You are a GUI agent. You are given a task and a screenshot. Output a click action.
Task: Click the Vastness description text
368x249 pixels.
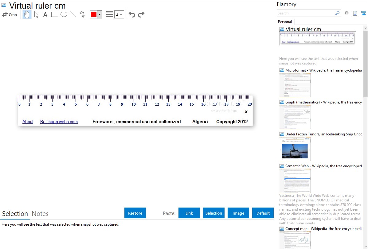320,209
